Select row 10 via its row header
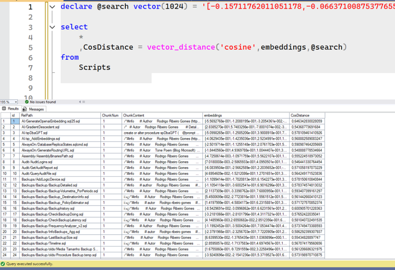Viewport: 395px width, 270px height. click(5, 174)
